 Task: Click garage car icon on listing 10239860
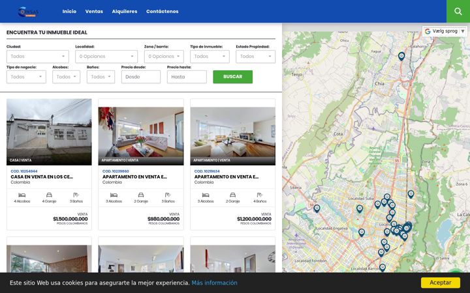[141, 195]
